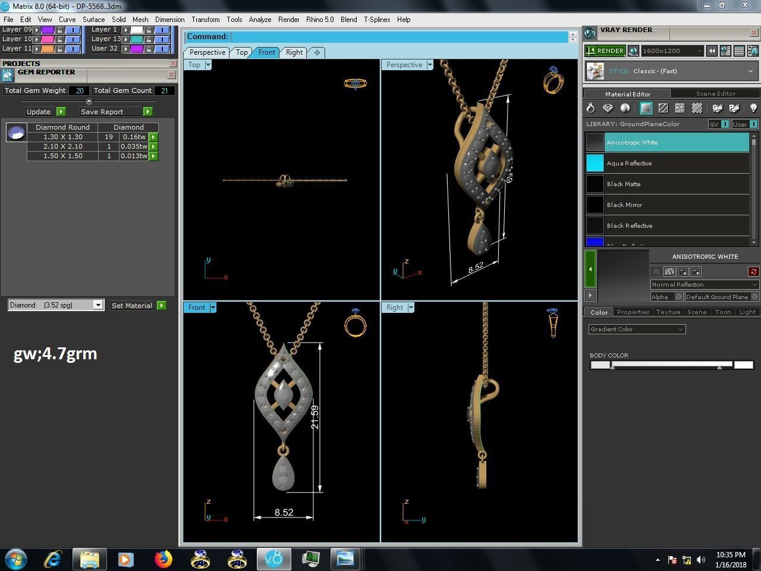Click the material import folder icon
Viewport: 761px width, 571px height.
click(x=696, y=272)
